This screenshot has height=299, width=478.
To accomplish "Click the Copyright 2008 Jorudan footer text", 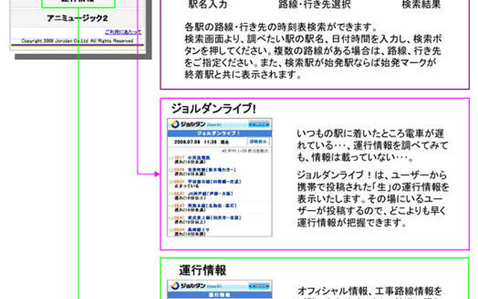I will (78, 40).
